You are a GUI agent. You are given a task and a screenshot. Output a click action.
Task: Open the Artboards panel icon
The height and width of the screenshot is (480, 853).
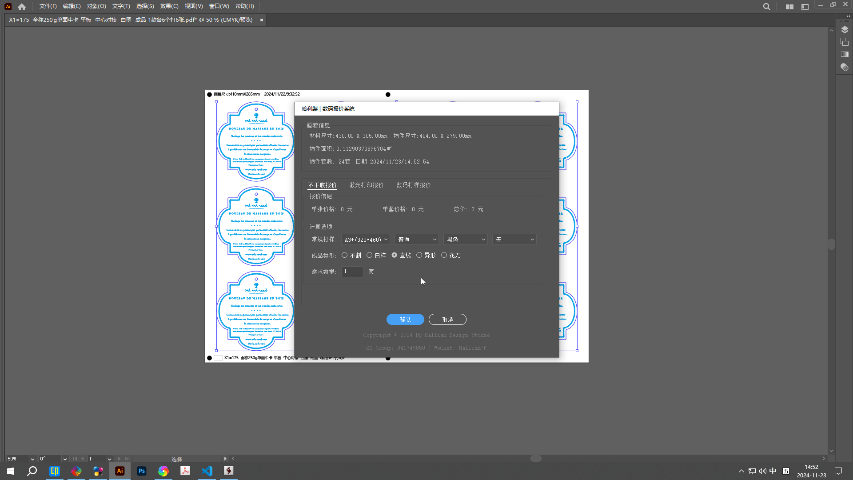point(845,42)
